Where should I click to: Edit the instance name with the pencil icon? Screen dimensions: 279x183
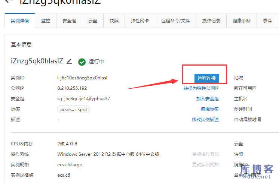(69, 61)
